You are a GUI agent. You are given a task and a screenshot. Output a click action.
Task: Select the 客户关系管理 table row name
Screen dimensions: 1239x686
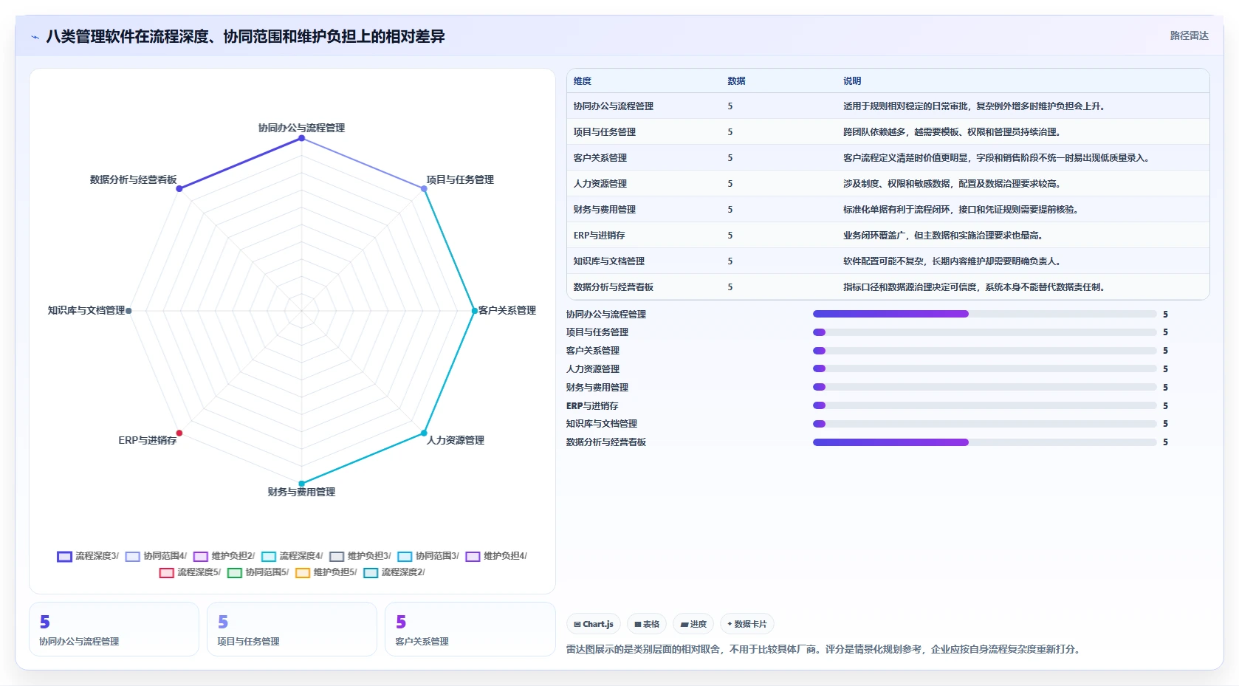click(600, 158)
